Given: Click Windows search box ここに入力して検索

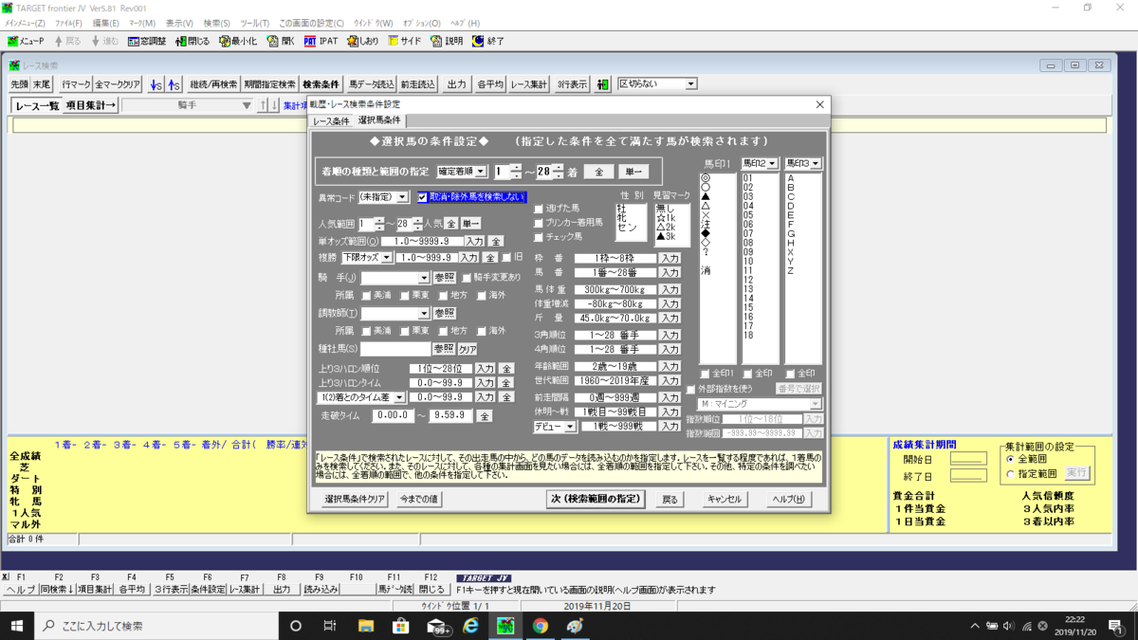Looking at the screenshot, I should pos(156,626).
